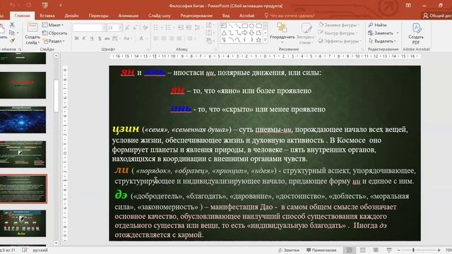The height and width of the screenshot is (254, 452).
Task: Open the Главная ribbon tab
Action: [x=22, y=16]
